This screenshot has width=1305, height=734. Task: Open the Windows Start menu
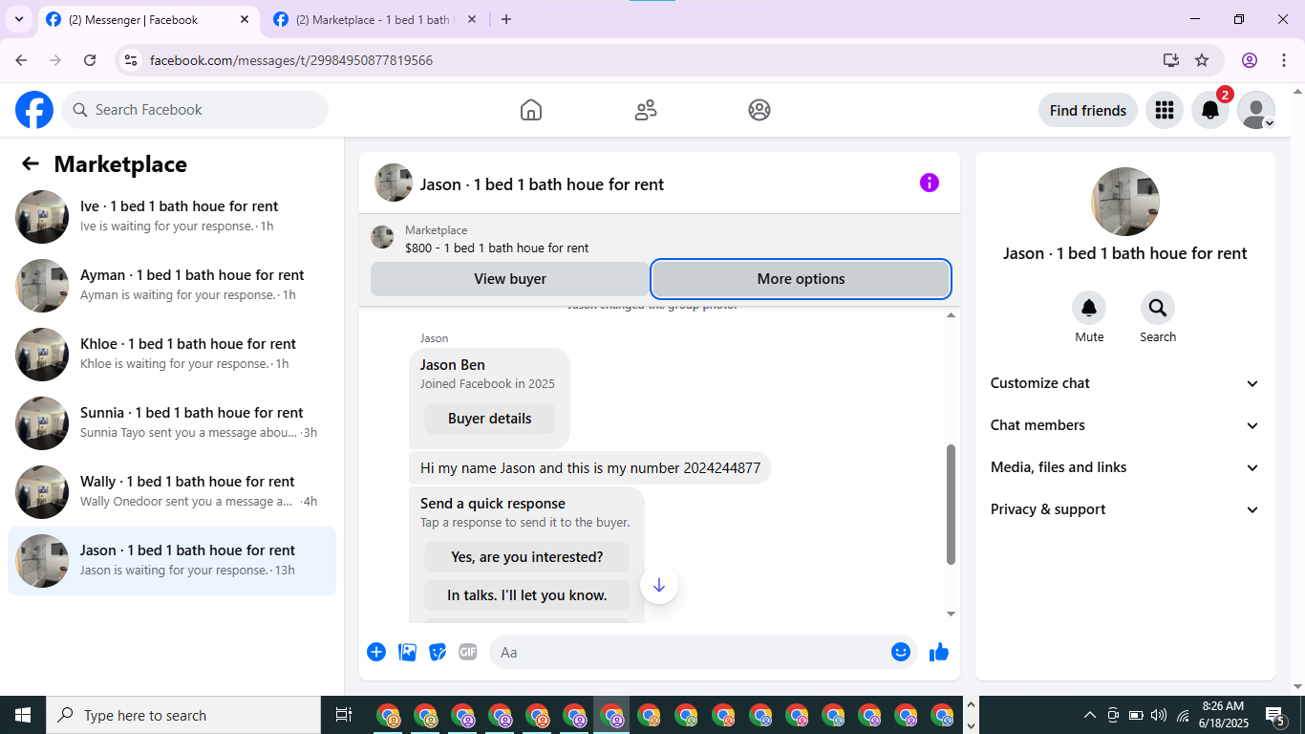[23, 715]
